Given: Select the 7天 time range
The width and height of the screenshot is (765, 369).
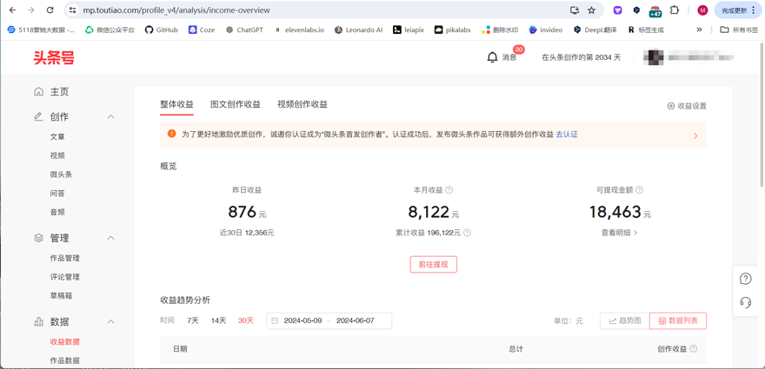Looking at the screenshot, I should tap(193, 321).
